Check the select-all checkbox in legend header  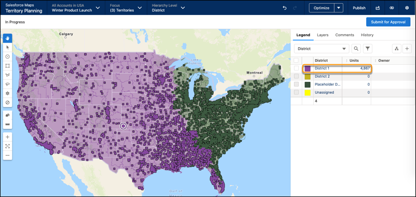[296, 61]
